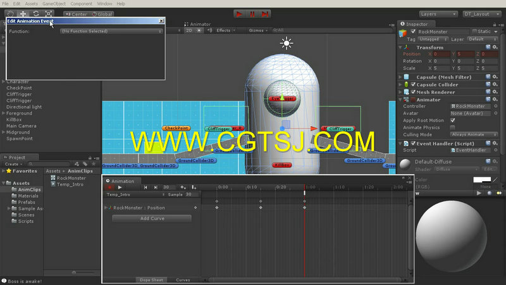Select the Scale tool in toolbar
Viewport: 506px width, 285px height.
(49, 14)
